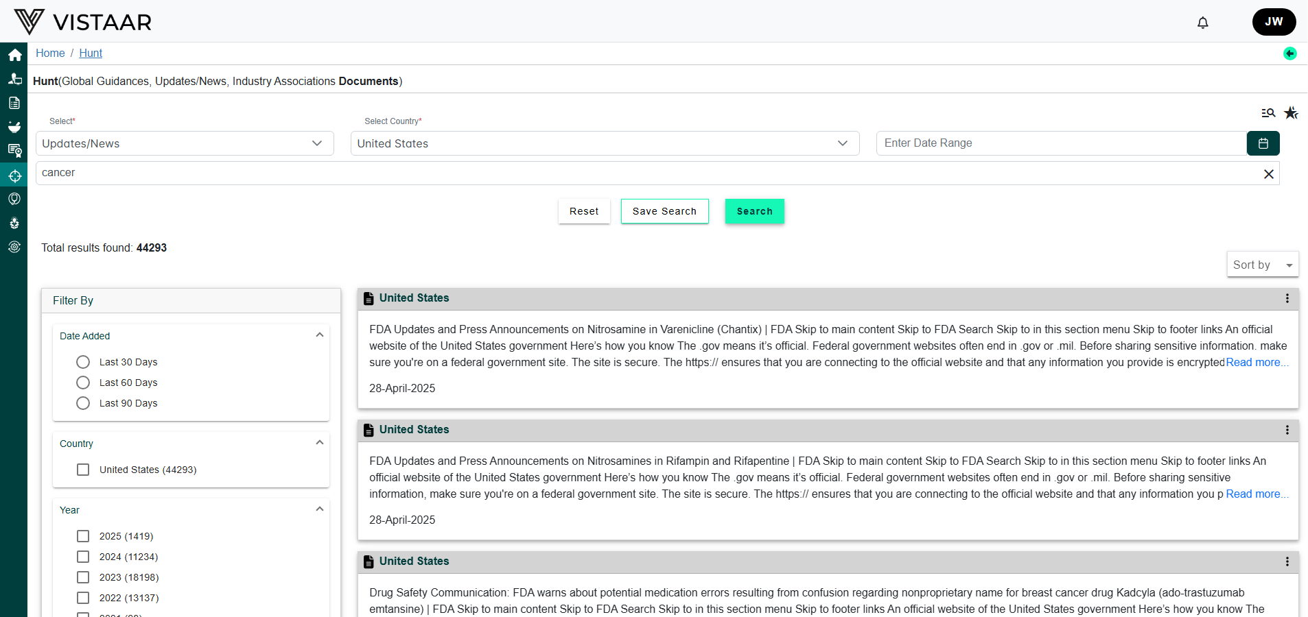The width and height of the screenshot is (1308, 617).
Task: Select the Last 30 Days radio button
Action: tap(83, 362)
